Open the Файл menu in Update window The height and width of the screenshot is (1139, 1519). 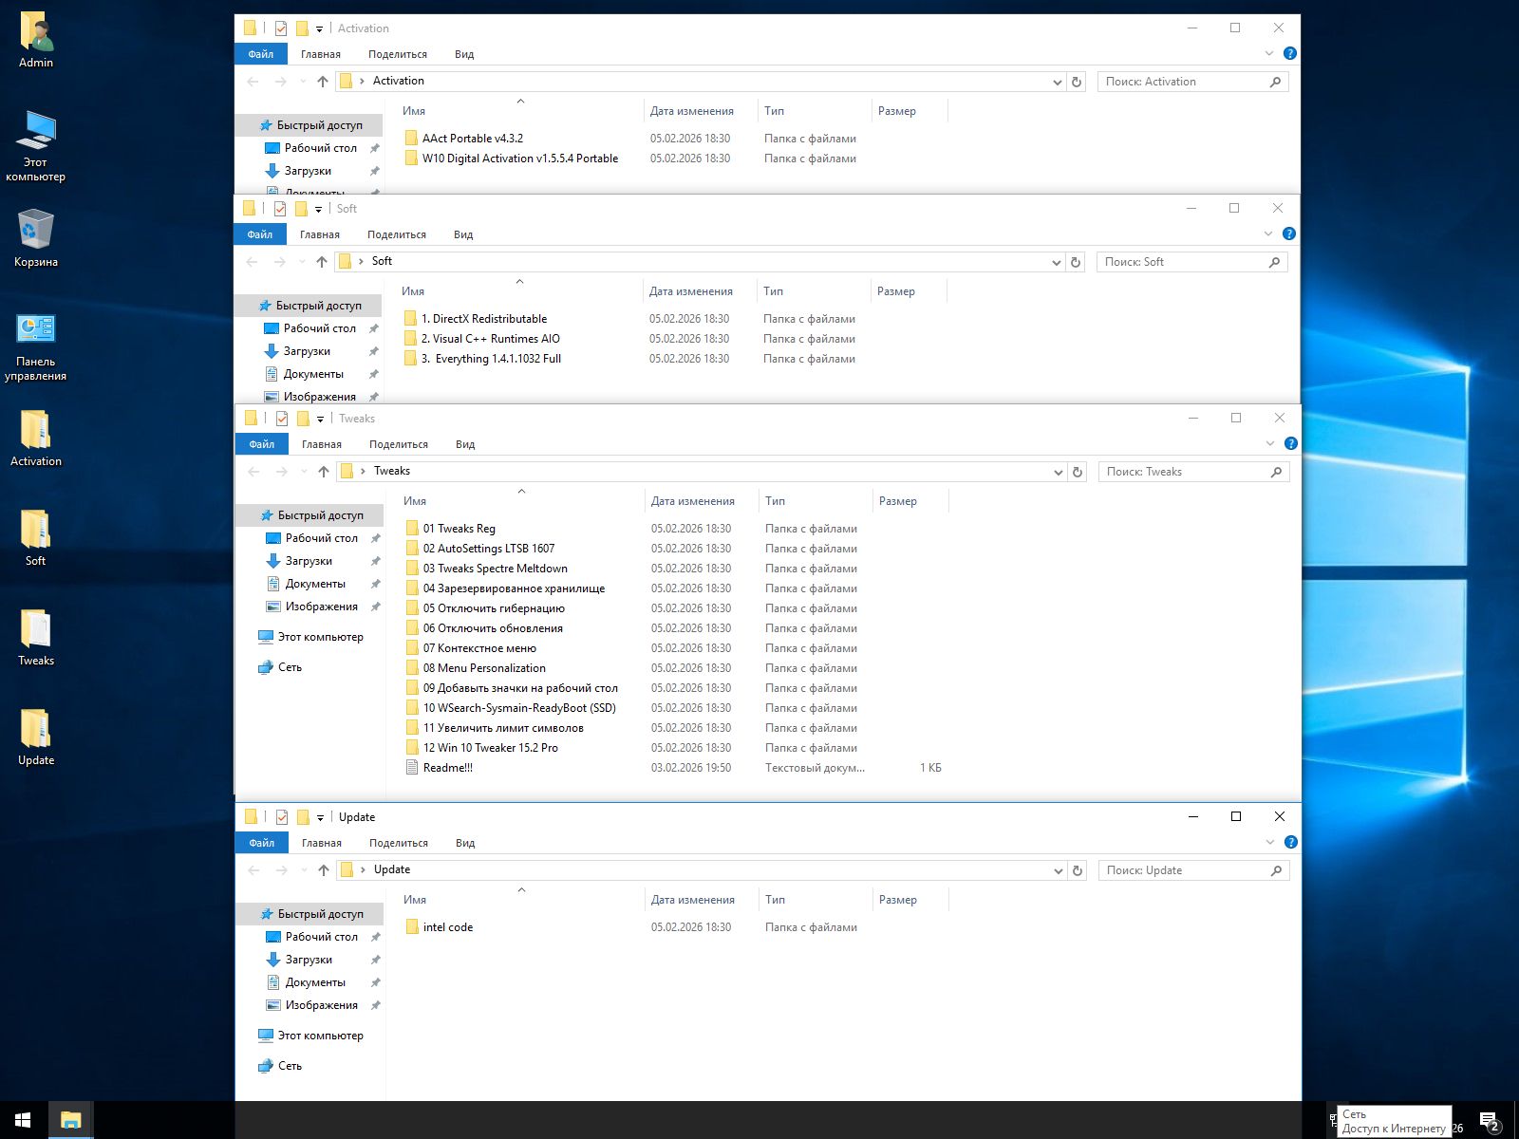261,843
